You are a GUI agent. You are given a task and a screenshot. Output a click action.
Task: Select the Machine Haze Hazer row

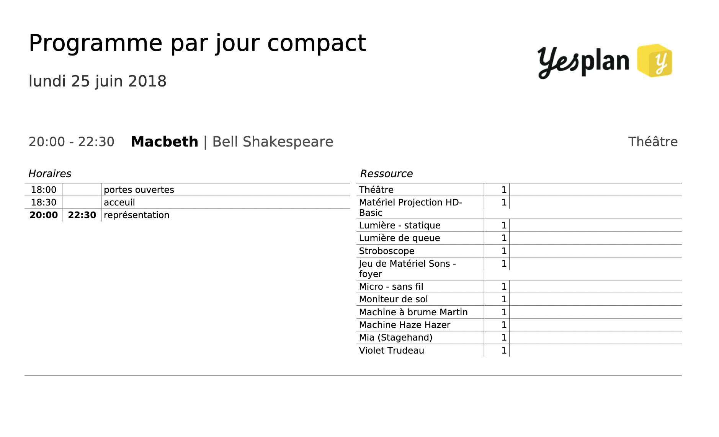coord(404,325)
